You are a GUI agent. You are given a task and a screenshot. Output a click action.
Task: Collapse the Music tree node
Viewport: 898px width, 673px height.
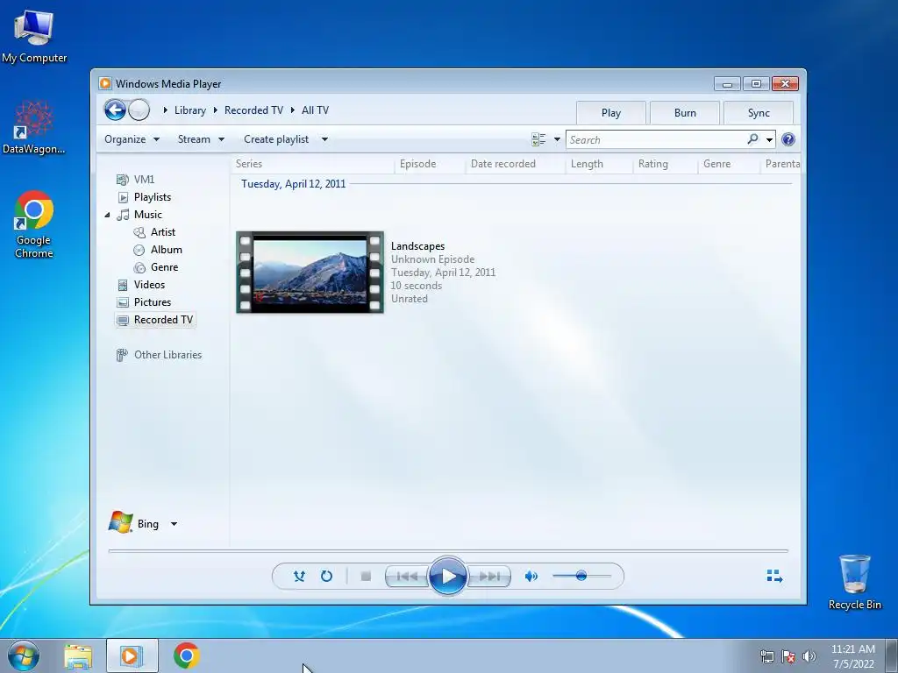[x=107, y=215]
